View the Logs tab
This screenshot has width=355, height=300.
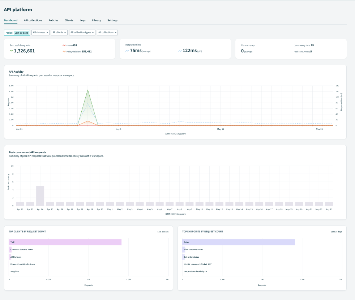coord(82,20)
